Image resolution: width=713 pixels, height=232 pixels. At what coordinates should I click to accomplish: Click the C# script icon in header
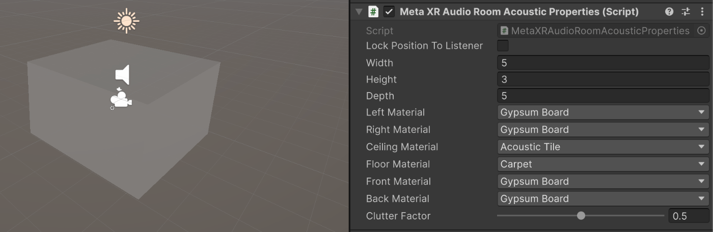click(x=373, y=12)
